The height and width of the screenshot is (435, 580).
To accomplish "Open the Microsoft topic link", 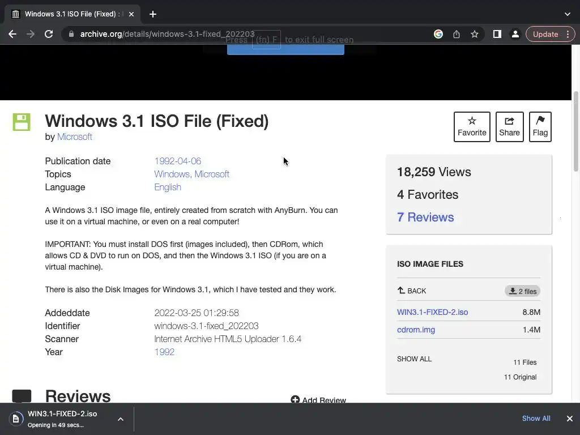I will pyautogui.click(x=212, y=174).
